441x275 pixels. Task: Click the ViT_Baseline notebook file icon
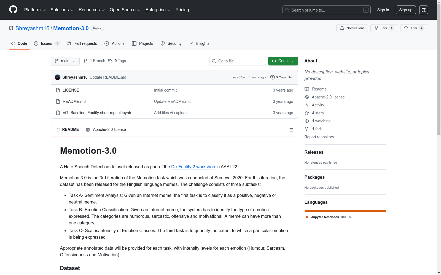pos(58,113)
